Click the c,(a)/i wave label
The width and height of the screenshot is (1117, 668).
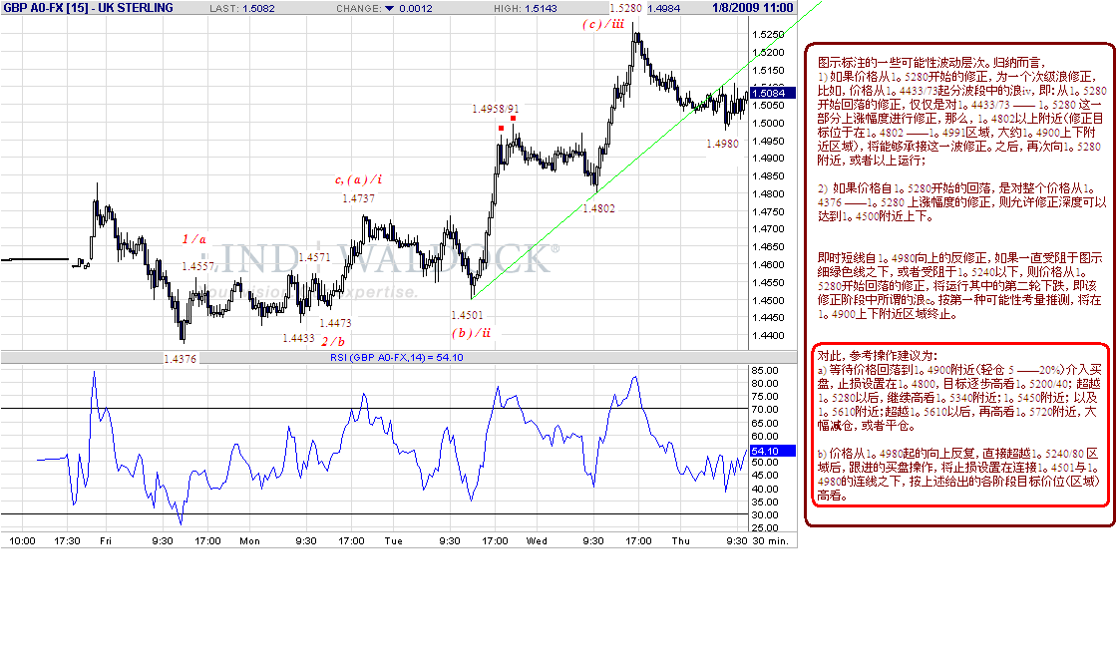point(358,179)
